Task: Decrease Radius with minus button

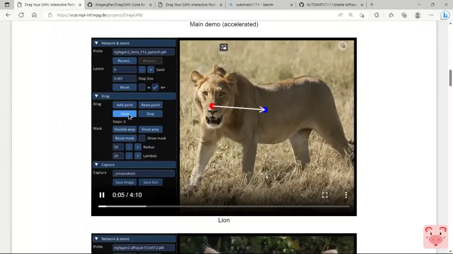Action: (x=129, y=147)
